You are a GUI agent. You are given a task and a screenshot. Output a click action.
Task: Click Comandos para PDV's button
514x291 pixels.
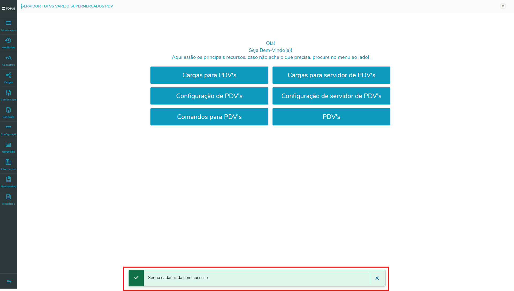[x=209, y=117]
